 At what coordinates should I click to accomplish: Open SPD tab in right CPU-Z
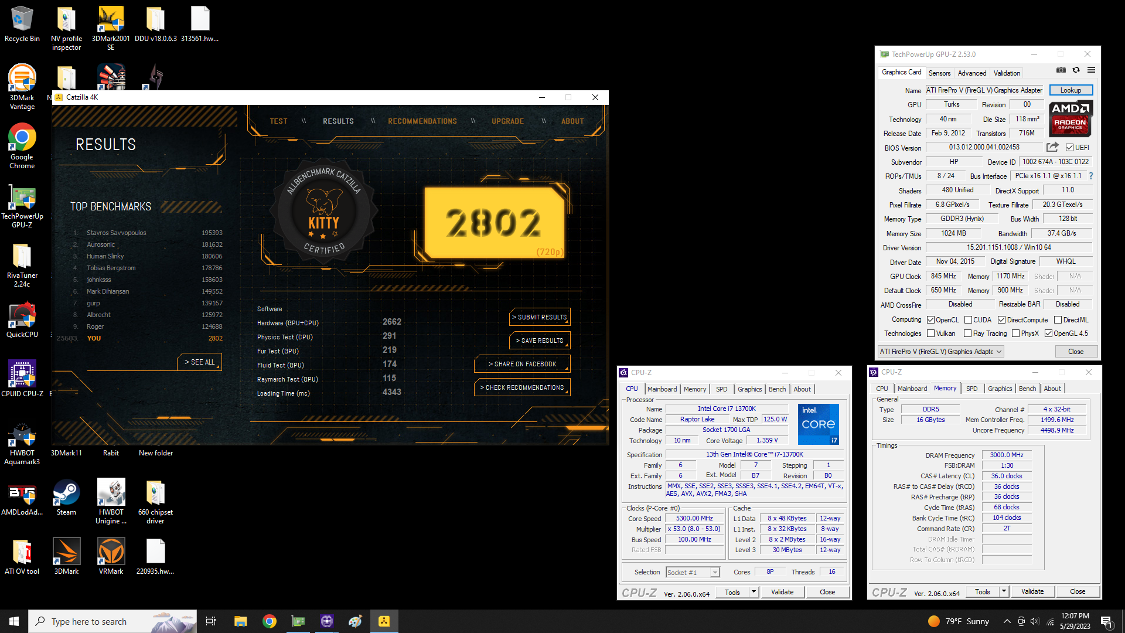tap(971, 389)
